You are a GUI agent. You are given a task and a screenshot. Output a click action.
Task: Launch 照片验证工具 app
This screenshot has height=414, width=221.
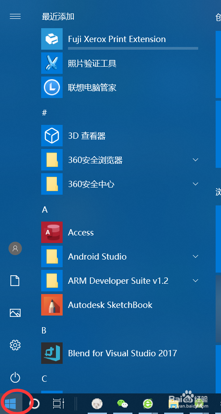[x=119, y=63]
